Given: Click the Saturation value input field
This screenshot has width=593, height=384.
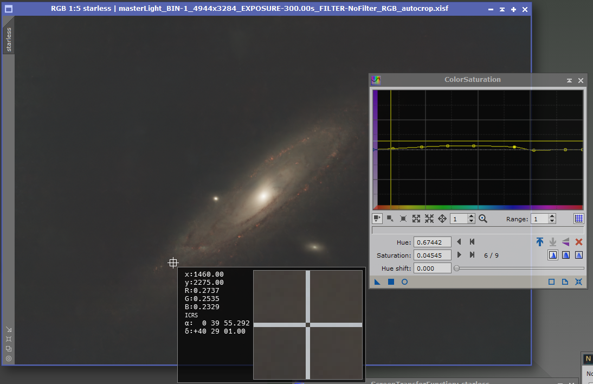Looking at the screenshot, I should click(x=432, y=255).
